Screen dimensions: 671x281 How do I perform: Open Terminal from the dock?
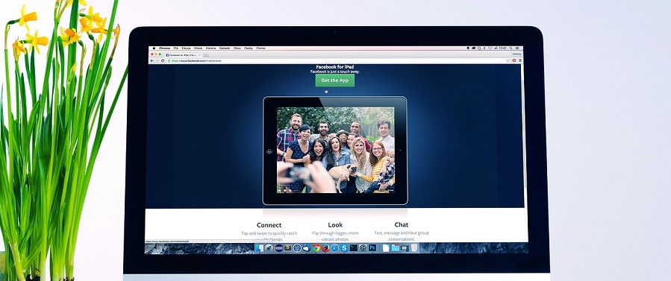pyautogui.click(x=354, y=247)
